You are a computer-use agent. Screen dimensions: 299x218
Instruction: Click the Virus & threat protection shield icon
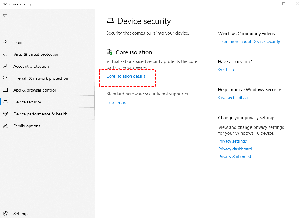point(5,54)
